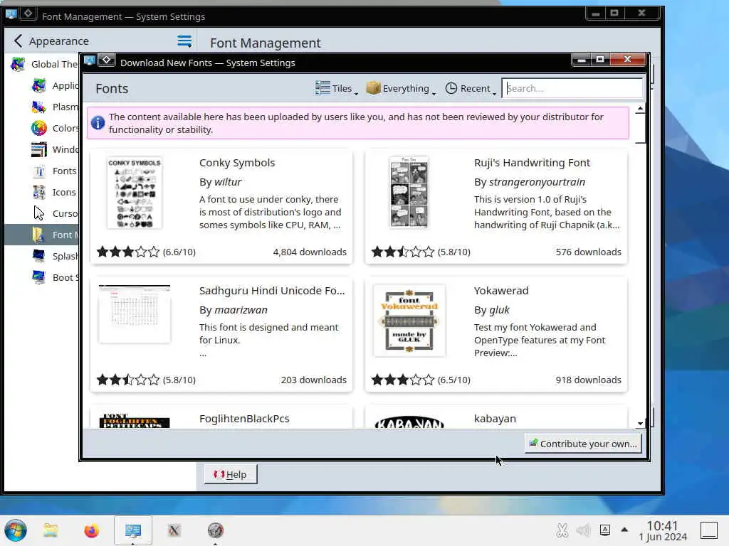Open the Recent sort order dropdown

471,88
